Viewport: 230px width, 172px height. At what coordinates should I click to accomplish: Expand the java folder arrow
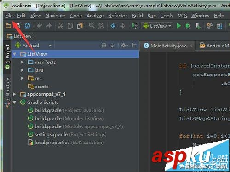click(22, 70)
